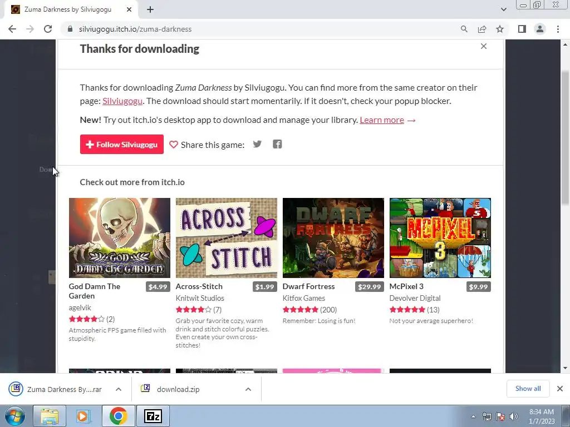Open Windows Media Player from the taskbar
This screenshot has height=427, width=570.
[x=83, y=416]
